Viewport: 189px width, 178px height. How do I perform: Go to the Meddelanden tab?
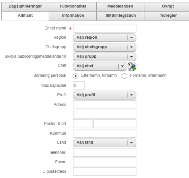[120, 6]
